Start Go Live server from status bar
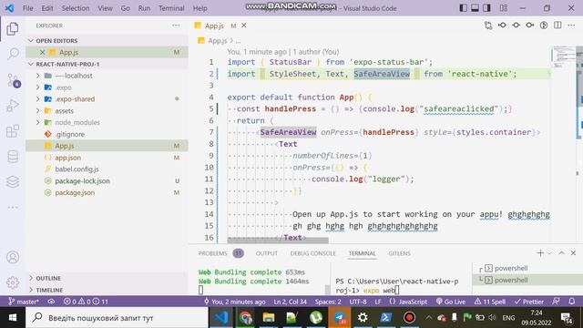The width and height of the screenshot is (583, 328). pos(451,302)
